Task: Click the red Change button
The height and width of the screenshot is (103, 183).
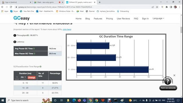Action: 31,78
